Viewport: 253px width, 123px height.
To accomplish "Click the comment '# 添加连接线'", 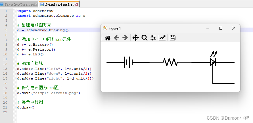I will 30,63.
